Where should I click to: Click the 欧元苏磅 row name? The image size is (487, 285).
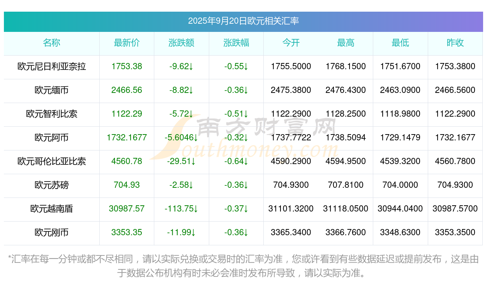pyautogui.click(x=52, y=185)
